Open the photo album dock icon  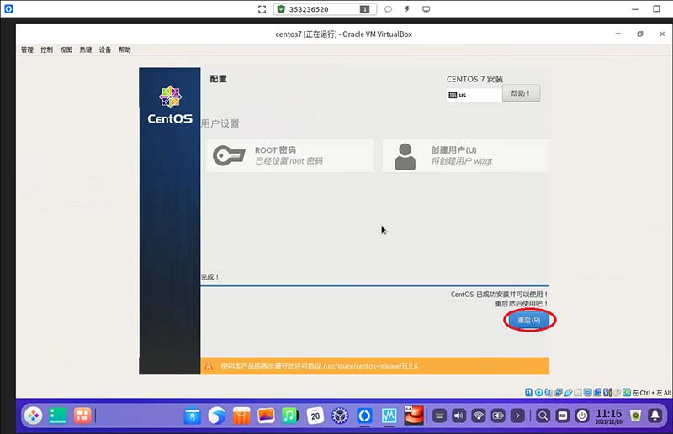point(266,416)
